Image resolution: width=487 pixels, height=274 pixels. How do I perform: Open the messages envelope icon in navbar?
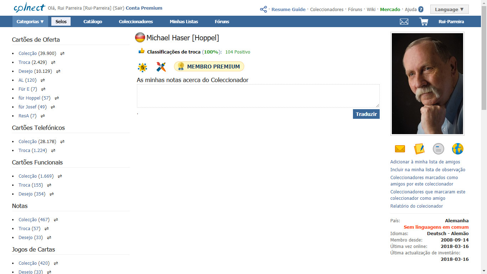[404, 22]
